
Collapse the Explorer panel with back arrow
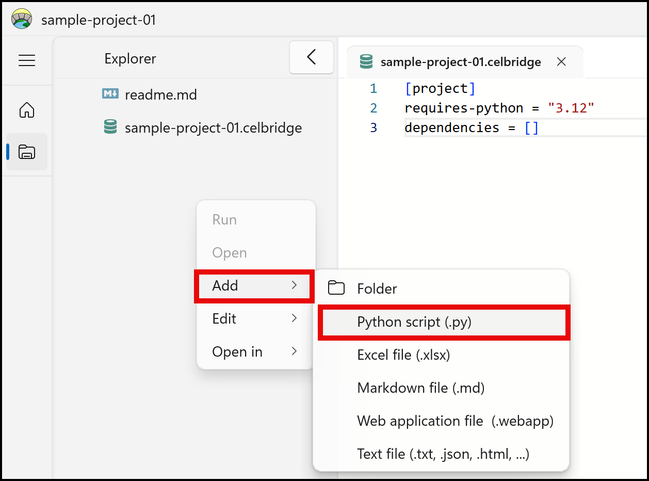[311, 57]
